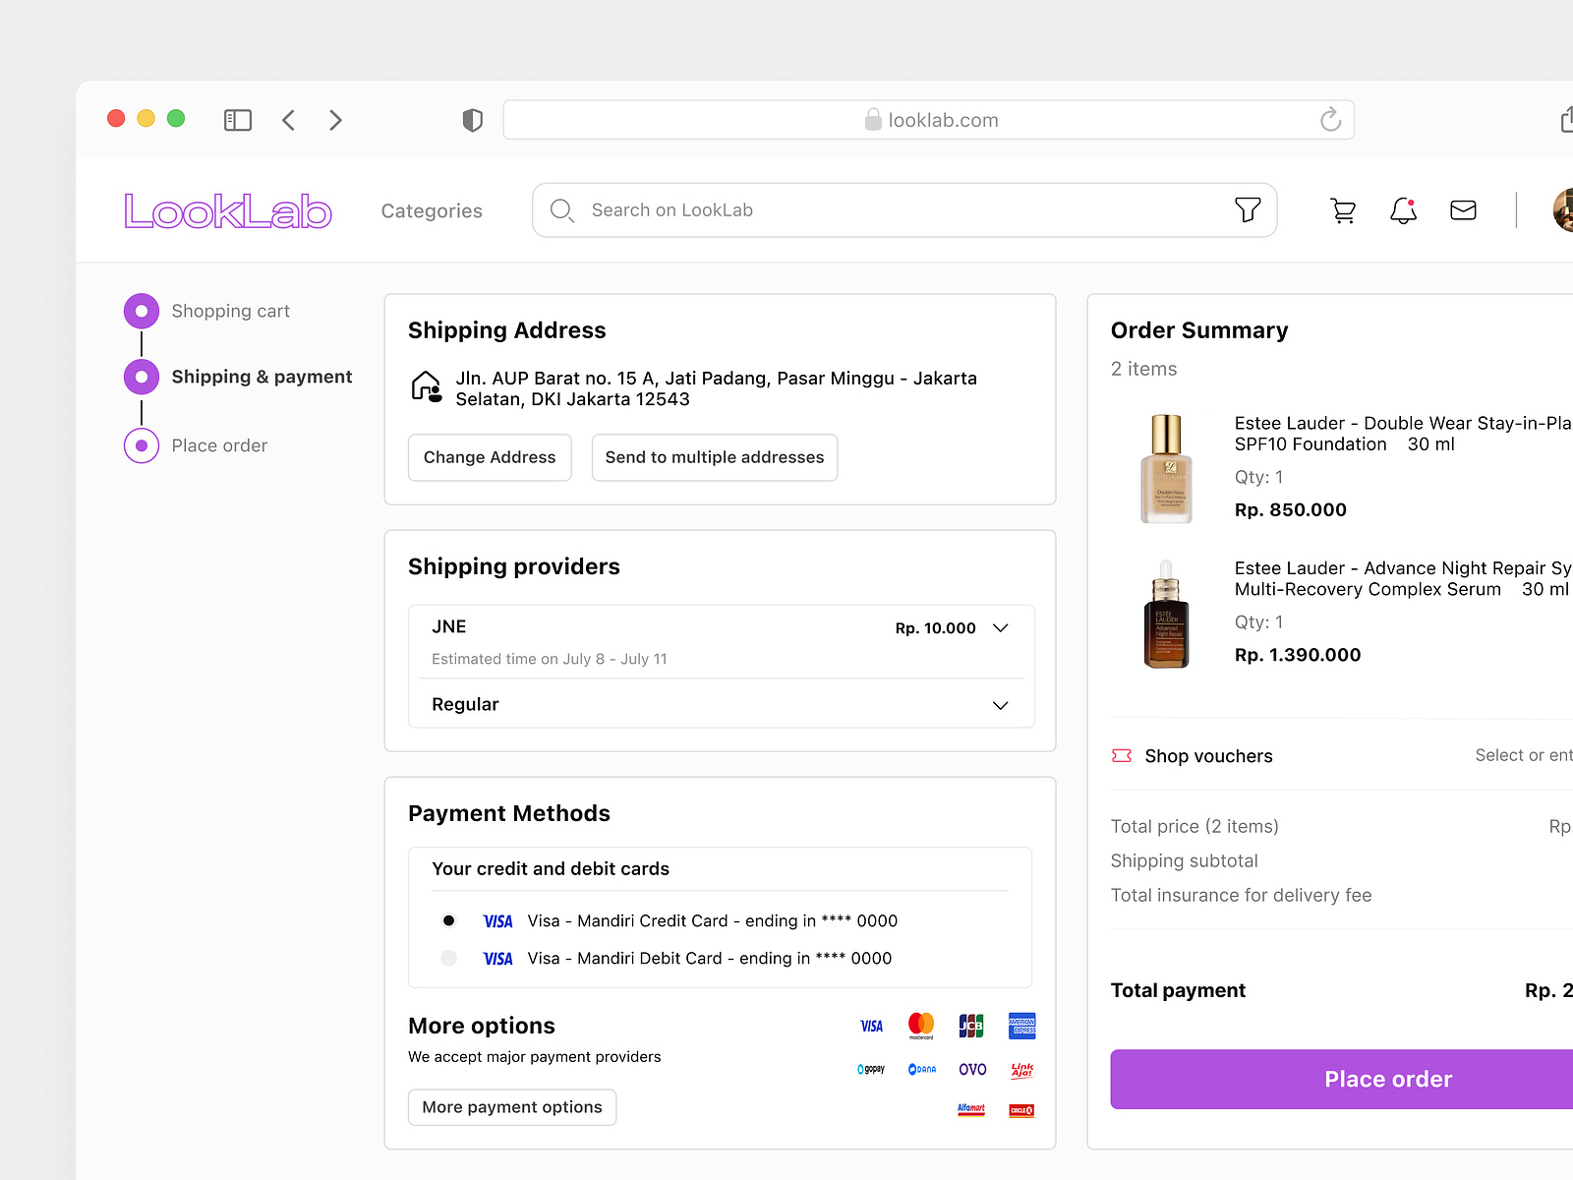Image resolution: width=1573 pixels, height=1180 pixels.
Task: Select the Mastercard payment icon
Action: coord(921,1026)
